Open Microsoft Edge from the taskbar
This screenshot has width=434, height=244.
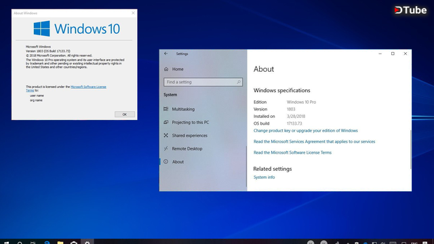(x=47, y=243)
